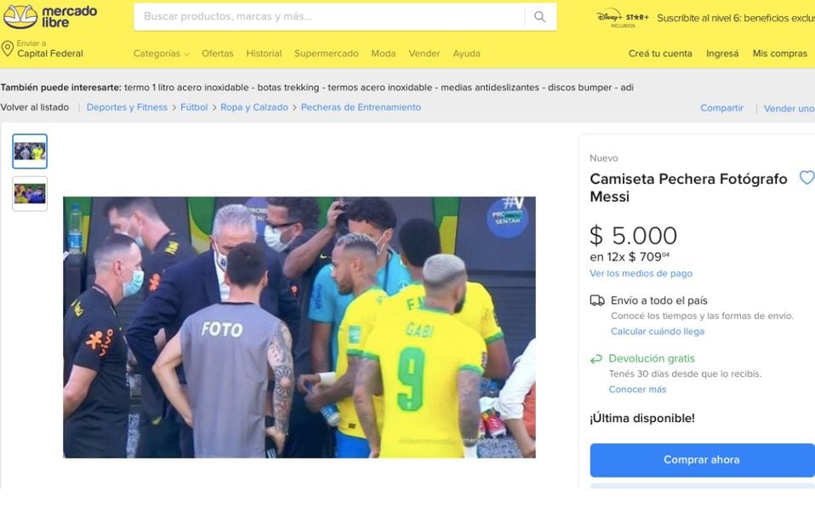Open the Fútbol breadcrumb link
This screenshot has width=815, height=507.
194,107
